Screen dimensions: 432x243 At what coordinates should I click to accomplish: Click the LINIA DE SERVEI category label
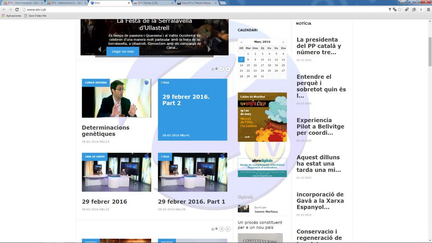95,157
